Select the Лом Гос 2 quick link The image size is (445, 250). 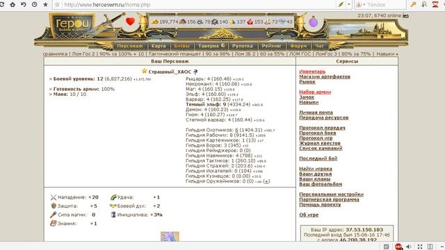[x=83, y=54]
